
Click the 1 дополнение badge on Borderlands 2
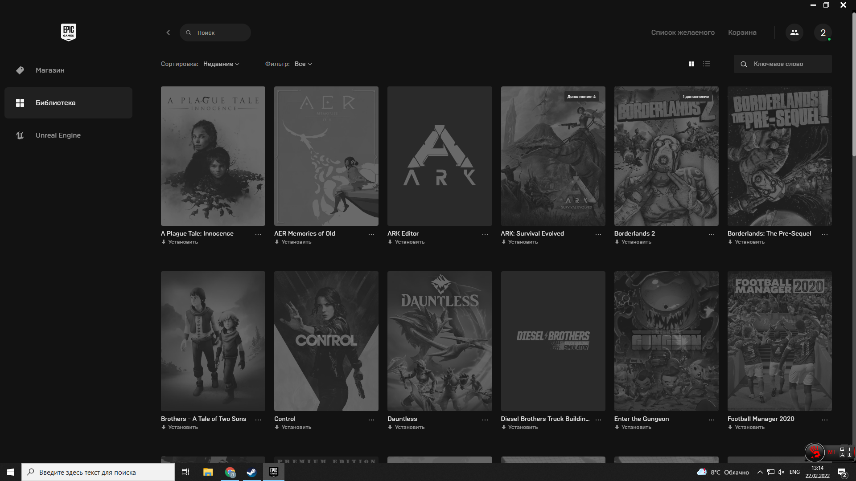[x=695, y=97]
